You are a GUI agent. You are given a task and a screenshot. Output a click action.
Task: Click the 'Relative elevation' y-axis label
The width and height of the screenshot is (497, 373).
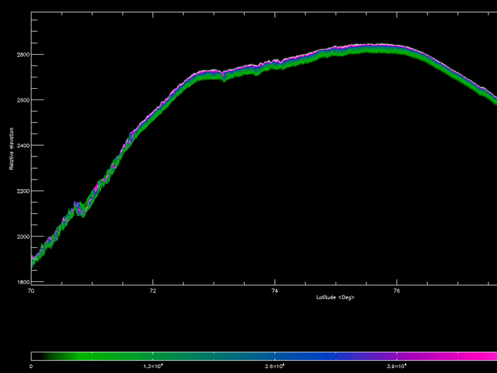point(12,149)
